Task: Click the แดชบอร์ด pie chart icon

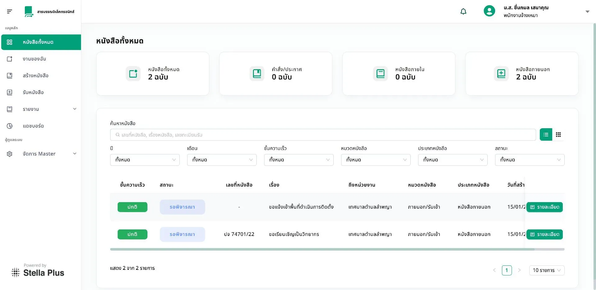Action: point(10,126)
